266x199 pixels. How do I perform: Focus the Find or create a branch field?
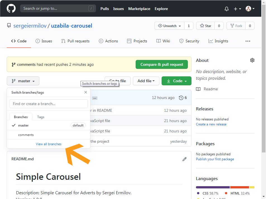click(49, 104)
